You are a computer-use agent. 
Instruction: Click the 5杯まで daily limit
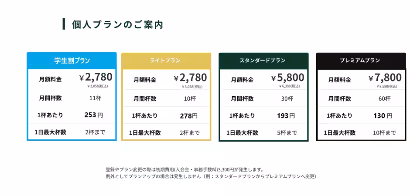(x=287, y=133)
